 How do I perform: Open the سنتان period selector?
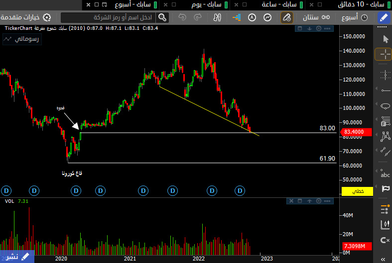pyautogui.click(x=316, y=17)
